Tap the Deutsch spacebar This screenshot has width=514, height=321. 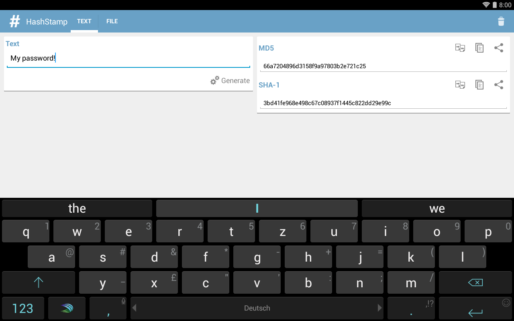[257, 308]
